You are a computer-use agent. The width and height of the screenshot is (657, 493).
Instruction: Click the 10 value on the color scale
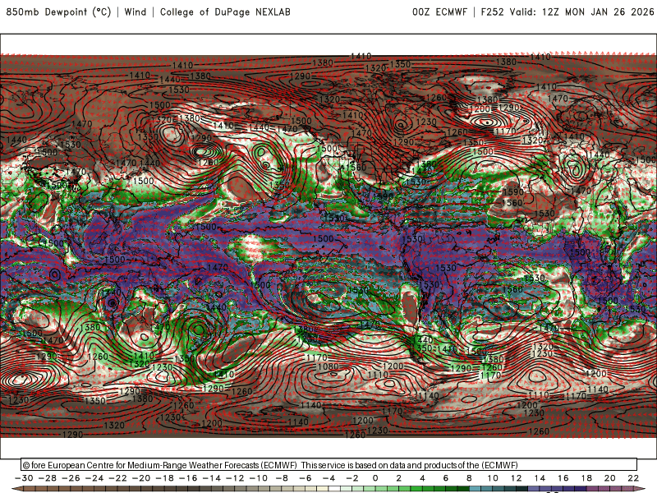[493, 478]
